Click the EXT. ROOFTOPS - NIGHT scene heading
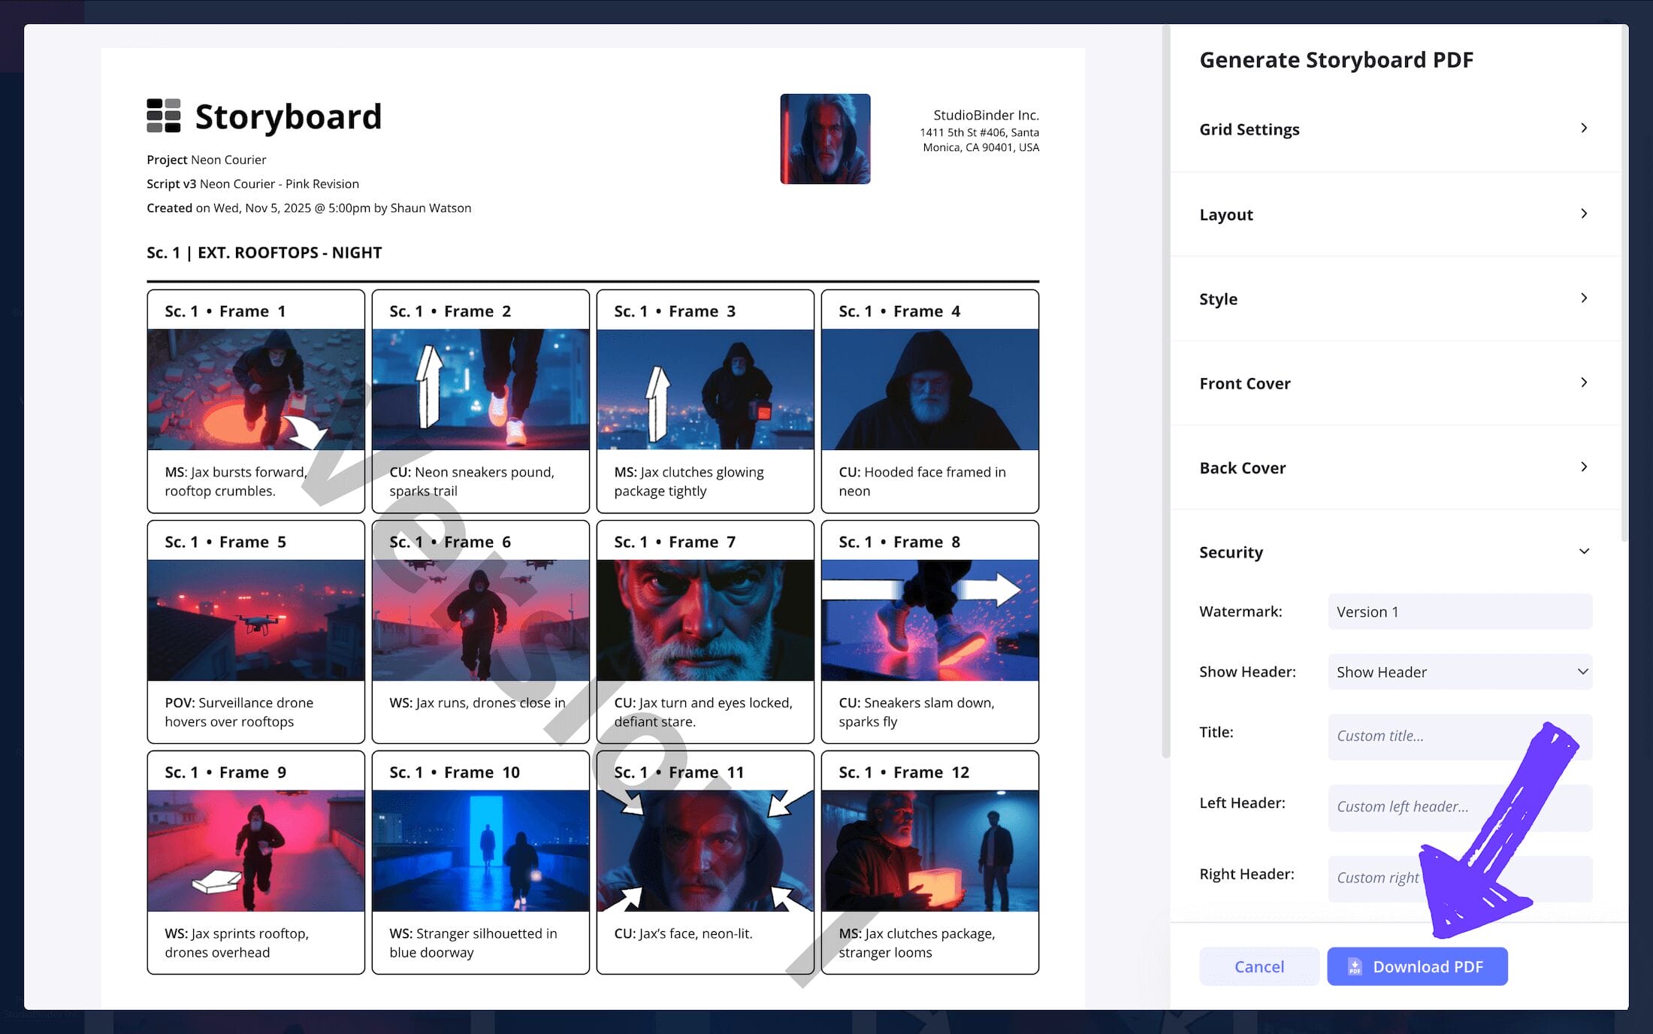The width and height of the screenshot is (1653, 1034). 264,252
